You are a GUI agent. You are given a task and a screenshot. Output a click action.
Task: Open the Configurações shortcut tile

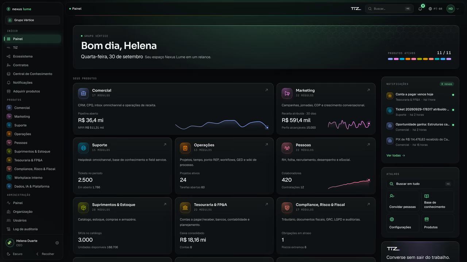(x=403, y=223)
